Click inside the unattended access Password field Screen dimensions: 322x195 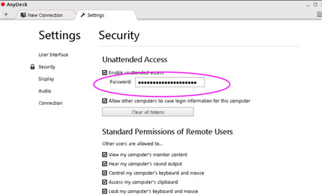(170, 82)
